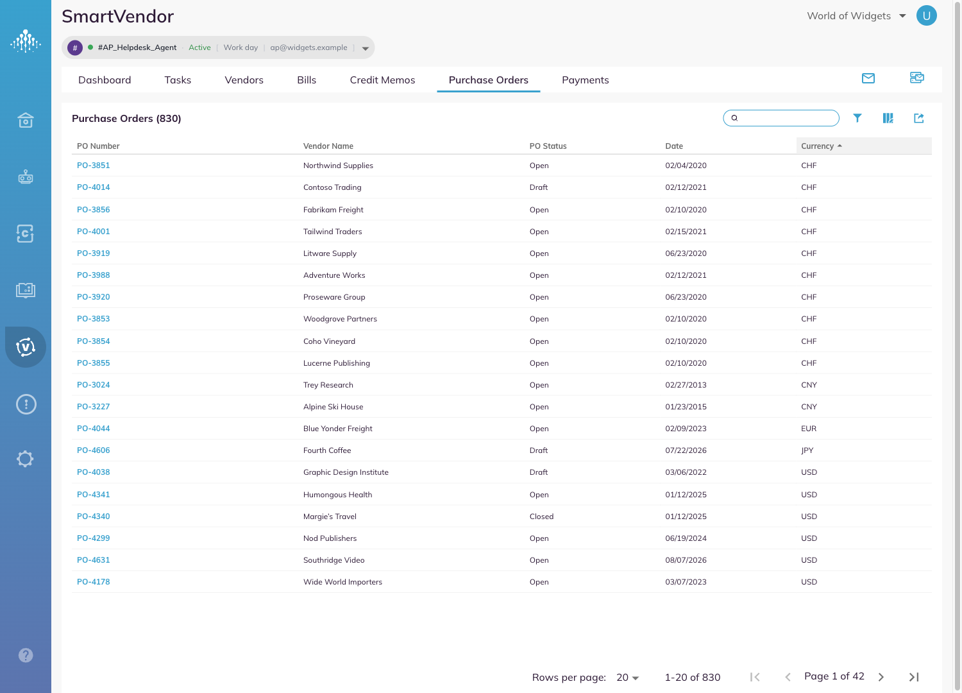Image resolution: width=962 pixels, height=693 pixels.
Task: Select the Purchase Orders tab
Action: (489, 80)
